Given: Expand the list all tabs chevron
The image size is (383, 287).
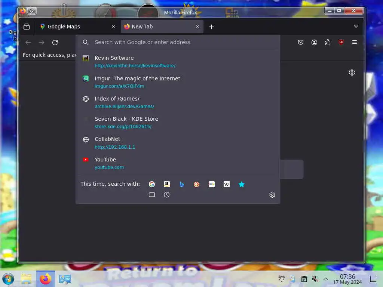Looking at the screenshot, I should pyautogui.click(x=356, y=27).
